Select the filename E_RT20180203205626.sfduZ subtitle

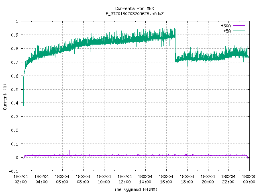135,14
